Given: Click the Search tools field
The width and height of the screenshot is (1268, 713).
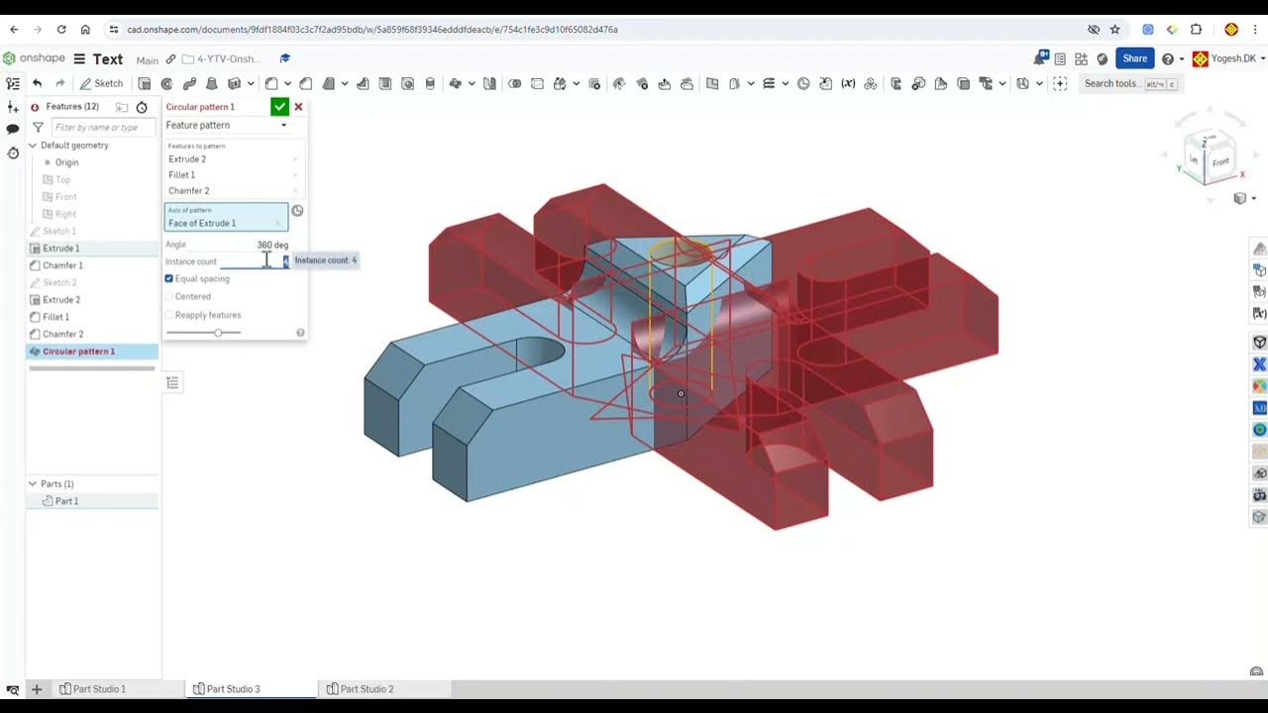Looking at the screenshot, I should tap(1130, 84).
